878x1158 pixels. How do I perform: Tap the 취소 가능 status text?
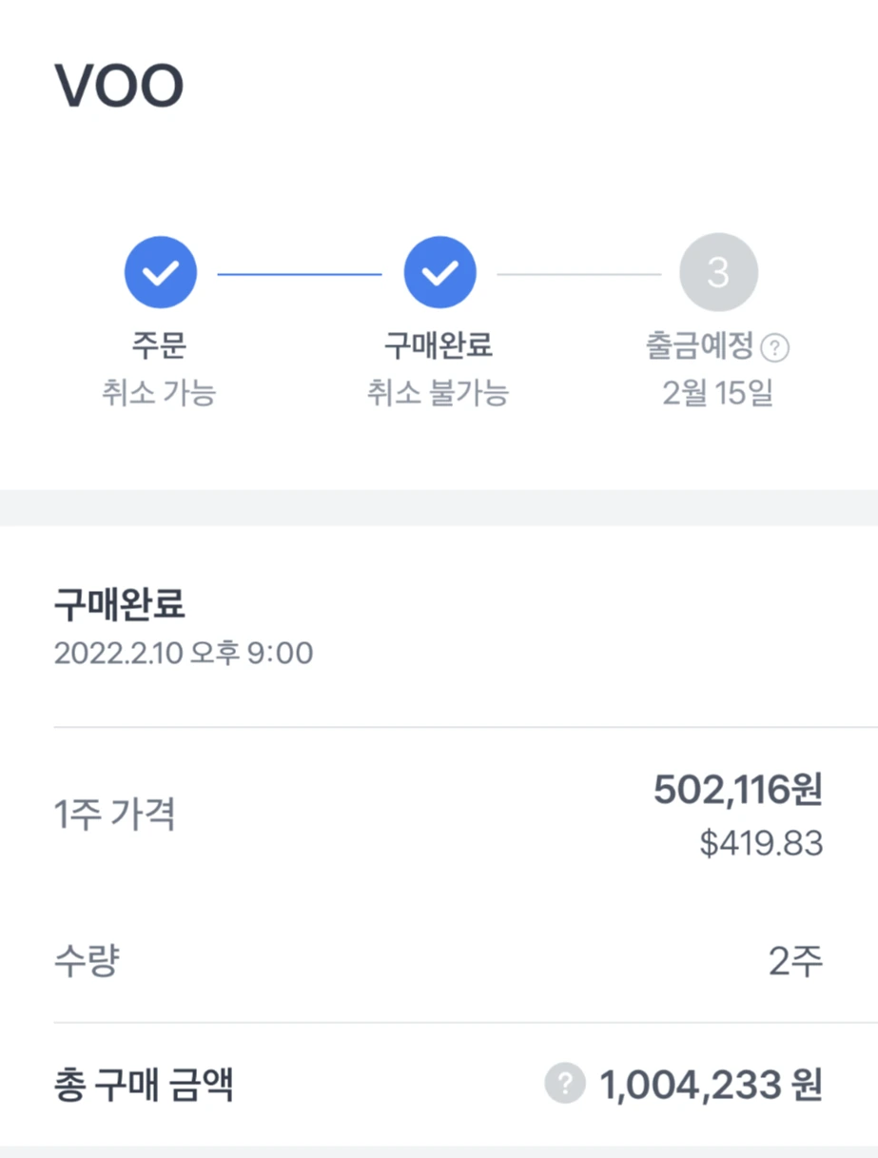coord(160,393)
